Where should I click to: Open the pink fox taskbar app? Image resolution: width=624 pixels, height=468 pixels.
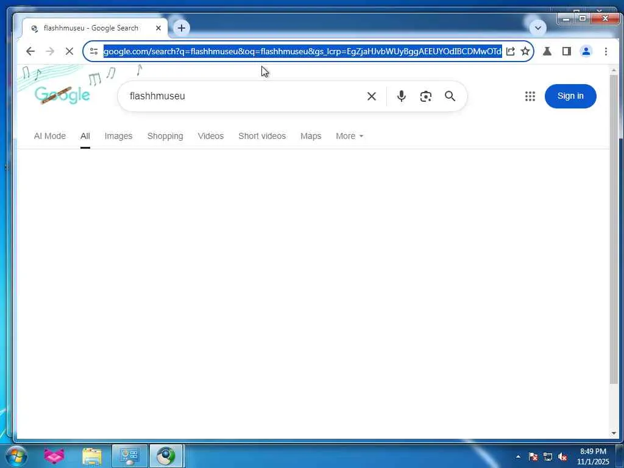(54, 456)
